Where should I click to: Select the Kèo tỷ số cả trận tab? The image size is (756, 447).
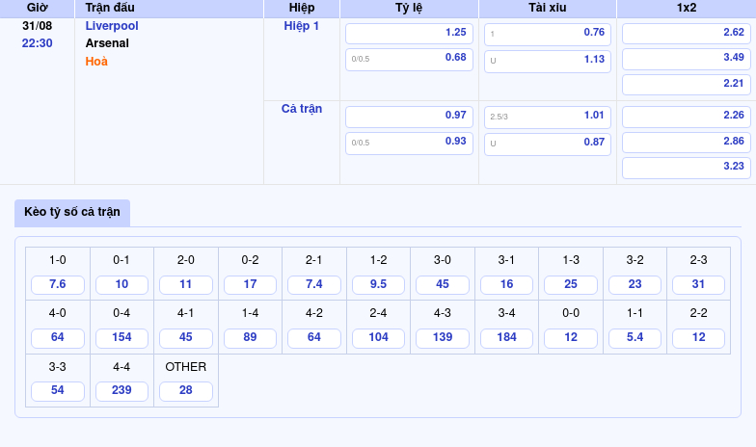coord(72,212)
